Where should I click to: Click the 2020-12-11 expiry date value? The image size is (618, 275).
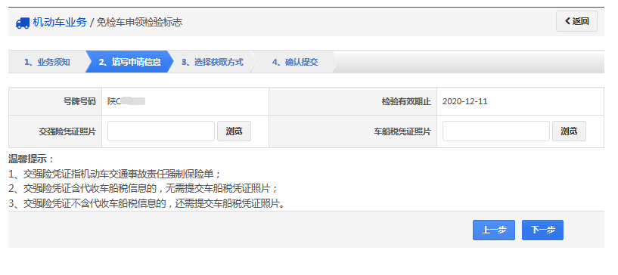point(465,101)
